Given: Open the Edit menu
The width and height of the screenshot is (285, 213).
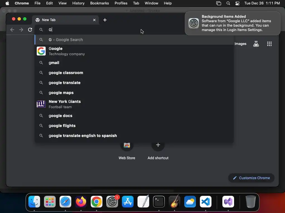Looking at the screenshot, I should (x=49, y=3).
